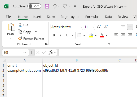Toggle the AutoSave switch

[x=34, y=6]
